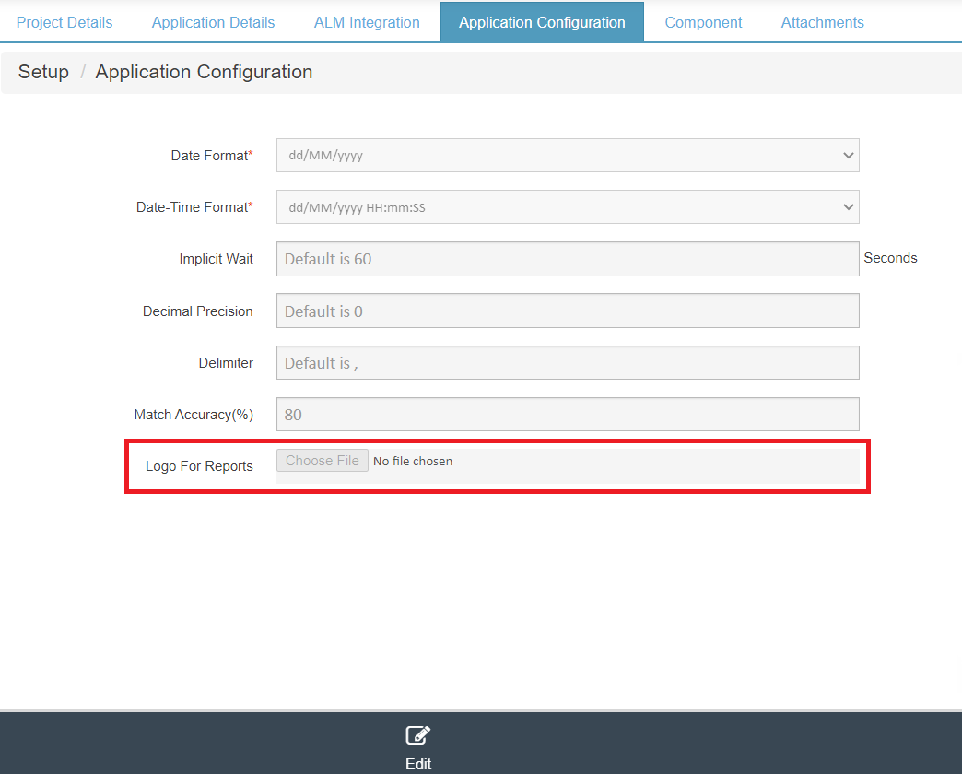
Task: Click the 'Seconds' unit label
Action: 890,258
